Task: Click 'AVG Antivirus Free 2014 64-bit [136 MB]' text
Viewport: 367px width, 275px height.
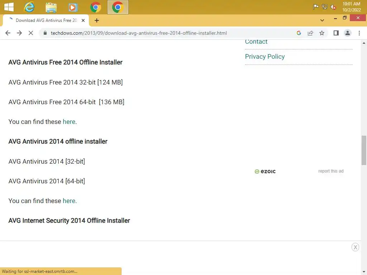Action: (66, 102)
